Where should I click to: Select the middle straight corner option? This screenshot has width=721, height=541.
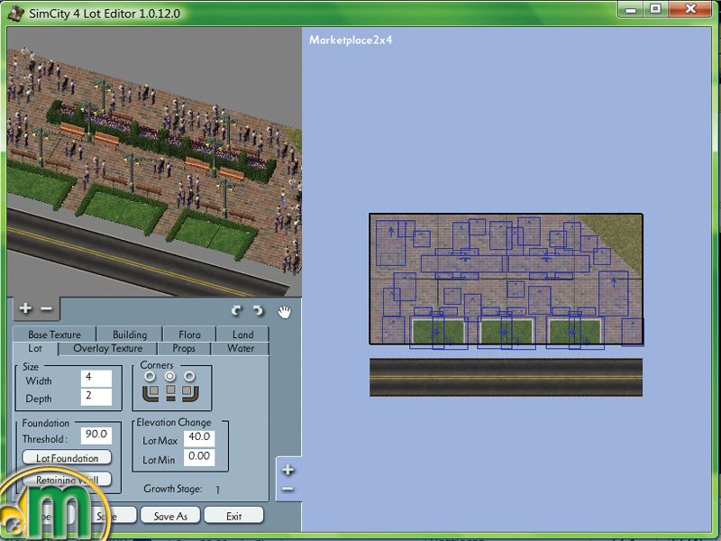pos(170,377)
